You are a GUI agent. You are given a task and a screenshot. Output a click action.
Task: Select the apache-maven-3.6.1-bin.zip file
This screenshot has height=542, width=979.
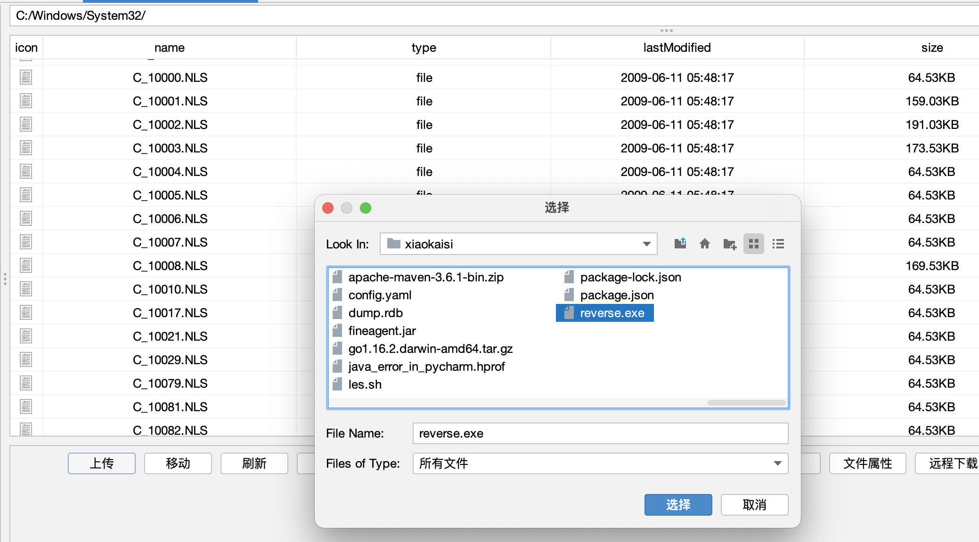[425, 277]
